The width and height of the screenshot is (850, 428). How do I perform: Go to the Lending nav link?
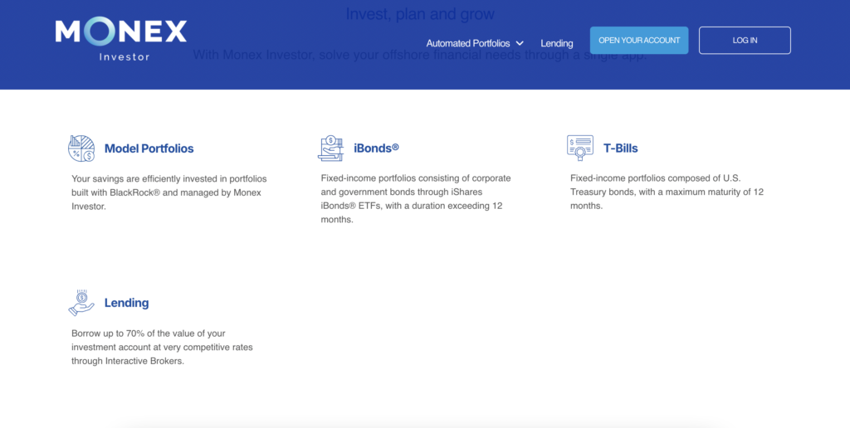point(557,43)
